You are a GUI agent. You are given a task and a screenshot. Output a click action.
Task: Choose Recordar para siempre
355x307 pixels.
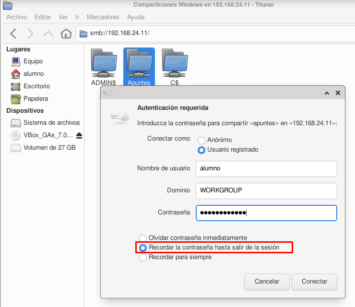142,258
